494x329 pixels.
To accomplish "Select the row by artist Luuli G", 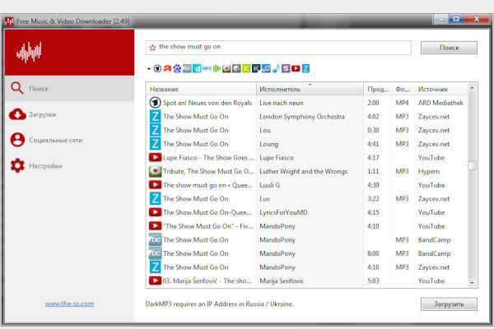I will (x=307, y=185).
